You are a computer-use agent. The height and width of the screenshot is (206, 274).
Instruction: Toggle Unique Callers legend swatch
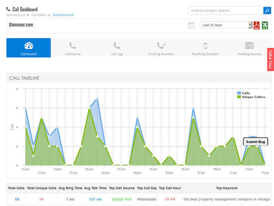pos(239,97)
